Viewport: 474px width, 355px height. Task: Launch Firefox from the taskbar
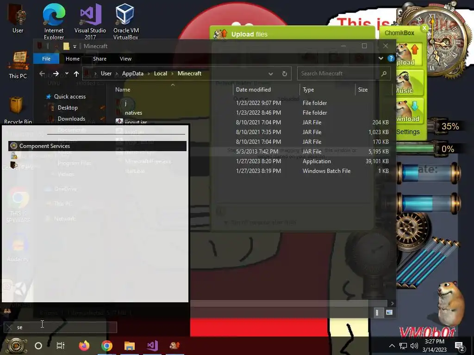click(x=84, y=346)
